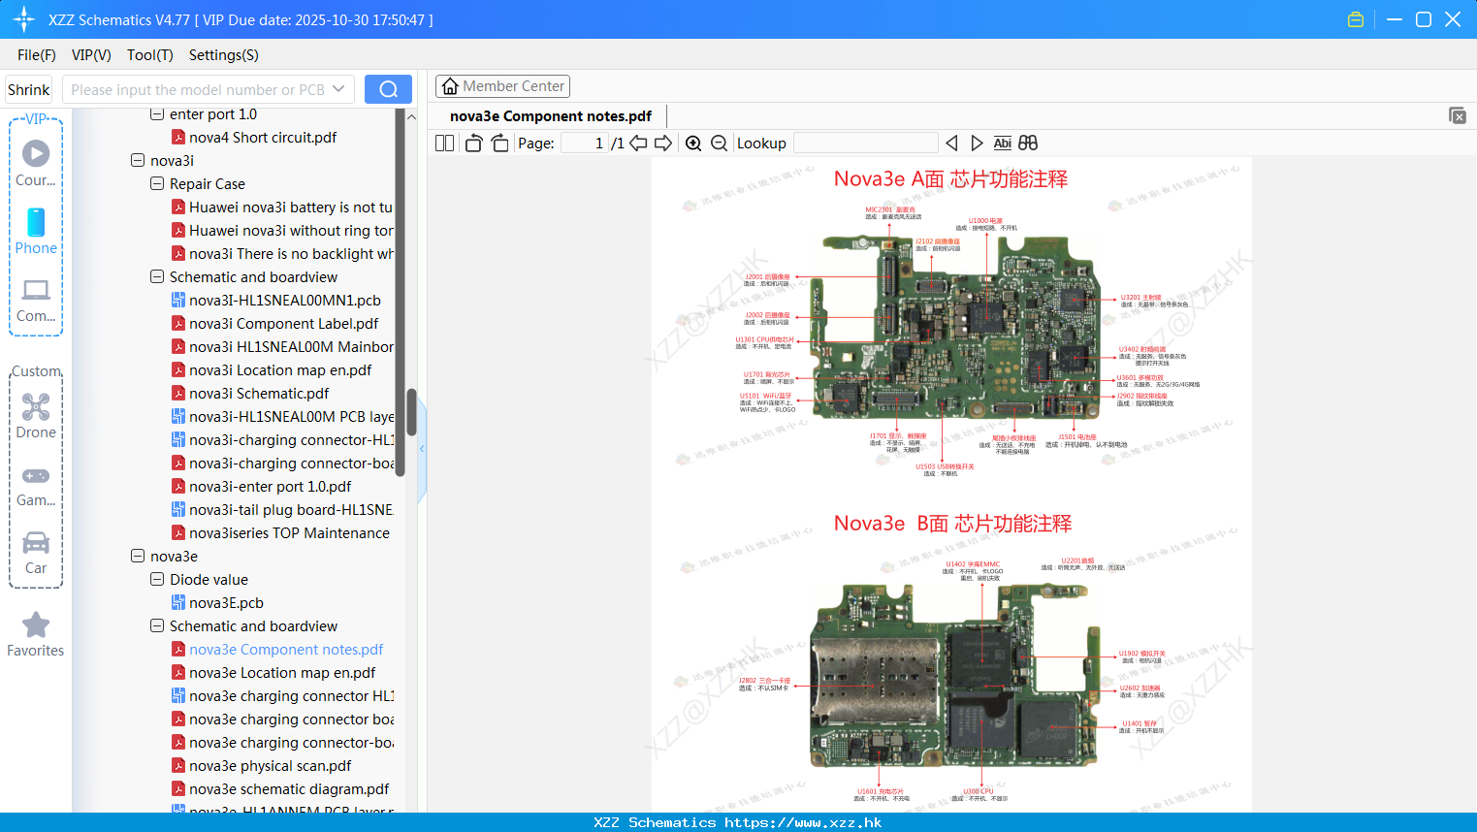Click the page number field
The width and height of the screenshot is (1477, 832).
tap(585, 144)
